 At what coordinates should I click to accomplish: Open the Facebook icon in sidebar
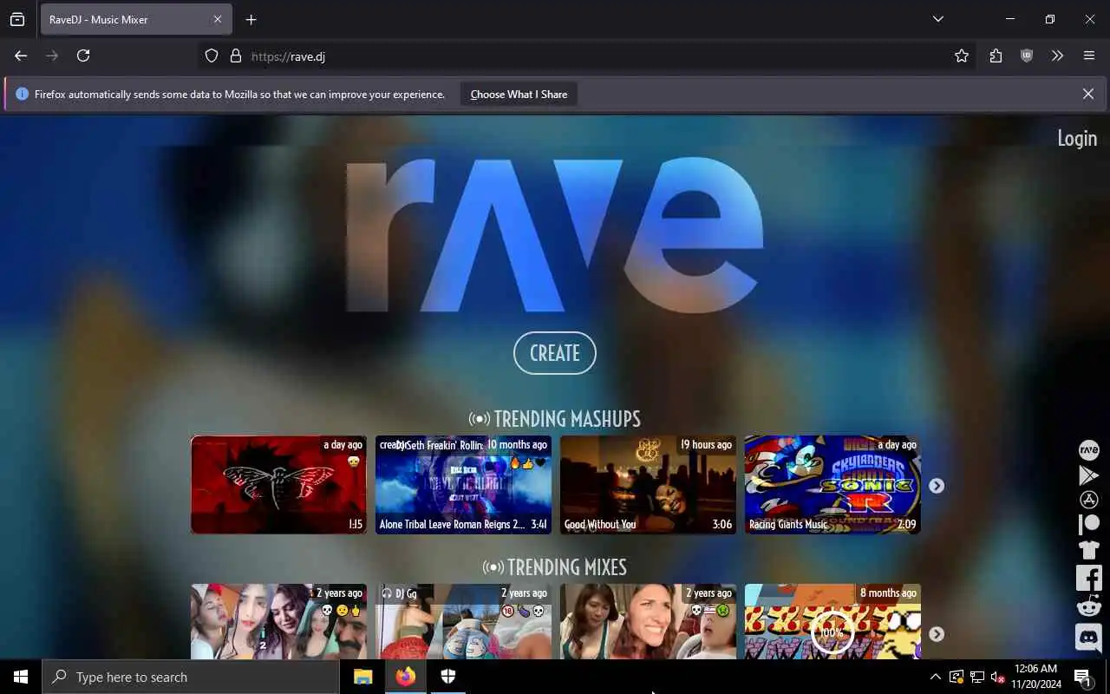coord(1088,577)
